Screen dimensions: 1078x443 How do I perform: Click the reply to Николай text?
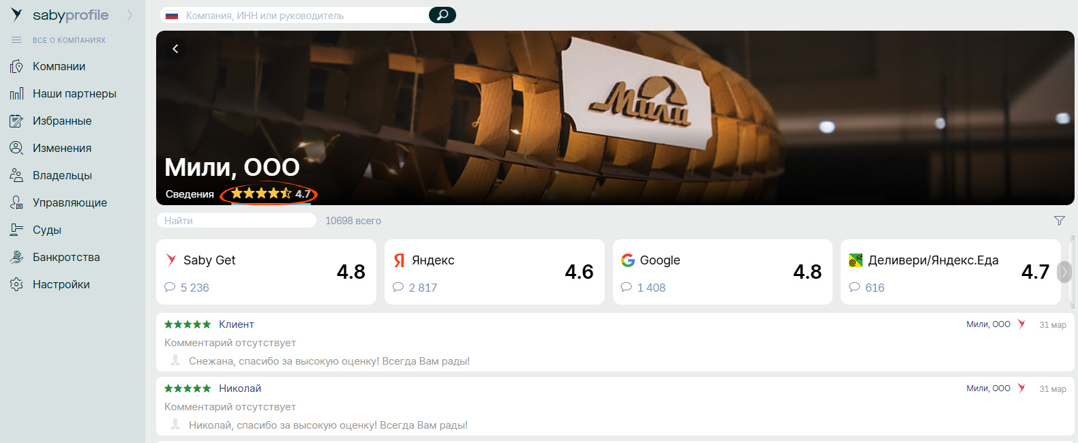pyautogui.click(x=328, y=425)
